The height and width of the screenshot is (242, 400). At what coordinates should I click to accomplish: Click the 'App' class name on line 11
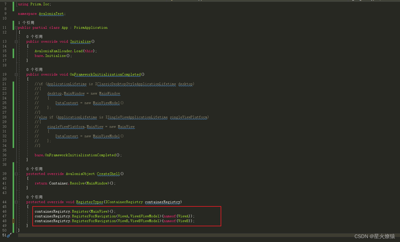(x=65, y=28)
